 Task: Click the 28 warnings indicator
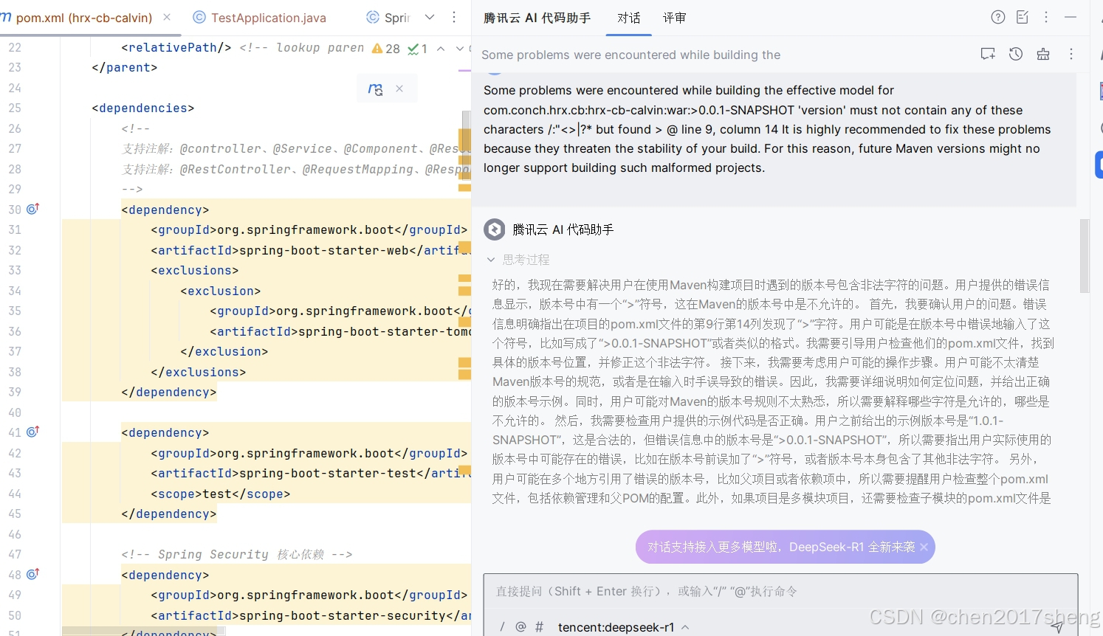pyautogui.click(x=386, y=49)
